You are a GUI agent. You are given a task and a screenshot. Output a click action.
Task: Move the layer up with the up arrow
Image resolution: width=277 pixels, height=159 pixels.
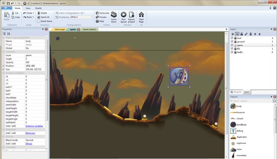[x=255, y=34]
